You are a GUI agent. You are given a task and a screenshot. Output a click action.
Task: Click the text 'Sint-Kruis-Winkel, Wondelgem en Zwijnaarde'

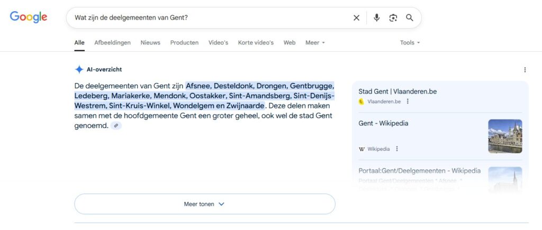187,105
